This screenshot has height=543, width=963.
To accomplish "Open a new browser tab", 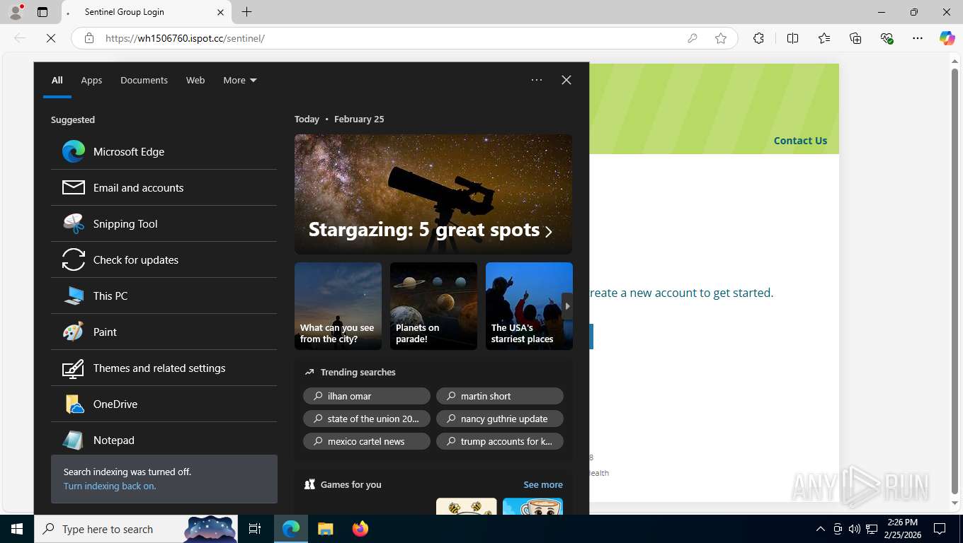I will (246, 12).
